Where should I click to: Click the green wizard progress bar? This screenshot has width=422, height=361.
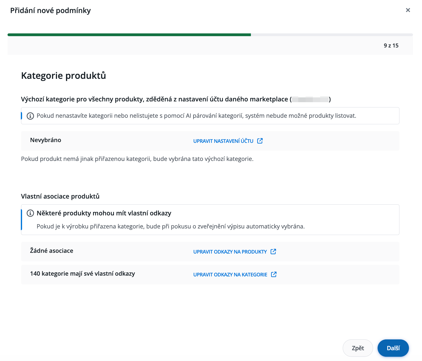(129, 35)
